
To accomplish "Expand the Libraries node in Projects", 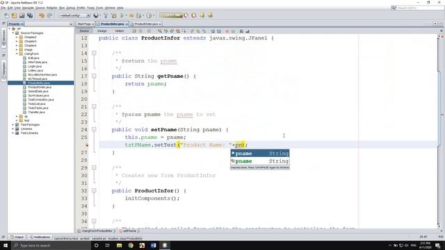I will pyautogui.click(x=13, y=128).
